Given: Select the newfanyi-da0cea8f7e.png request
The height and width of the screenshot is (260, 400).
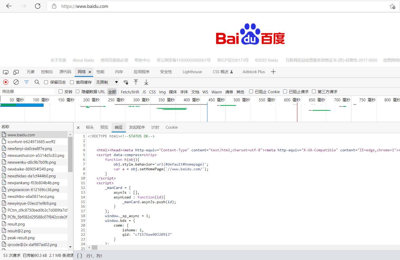Looking at the screenshot, I should point(34,148).
